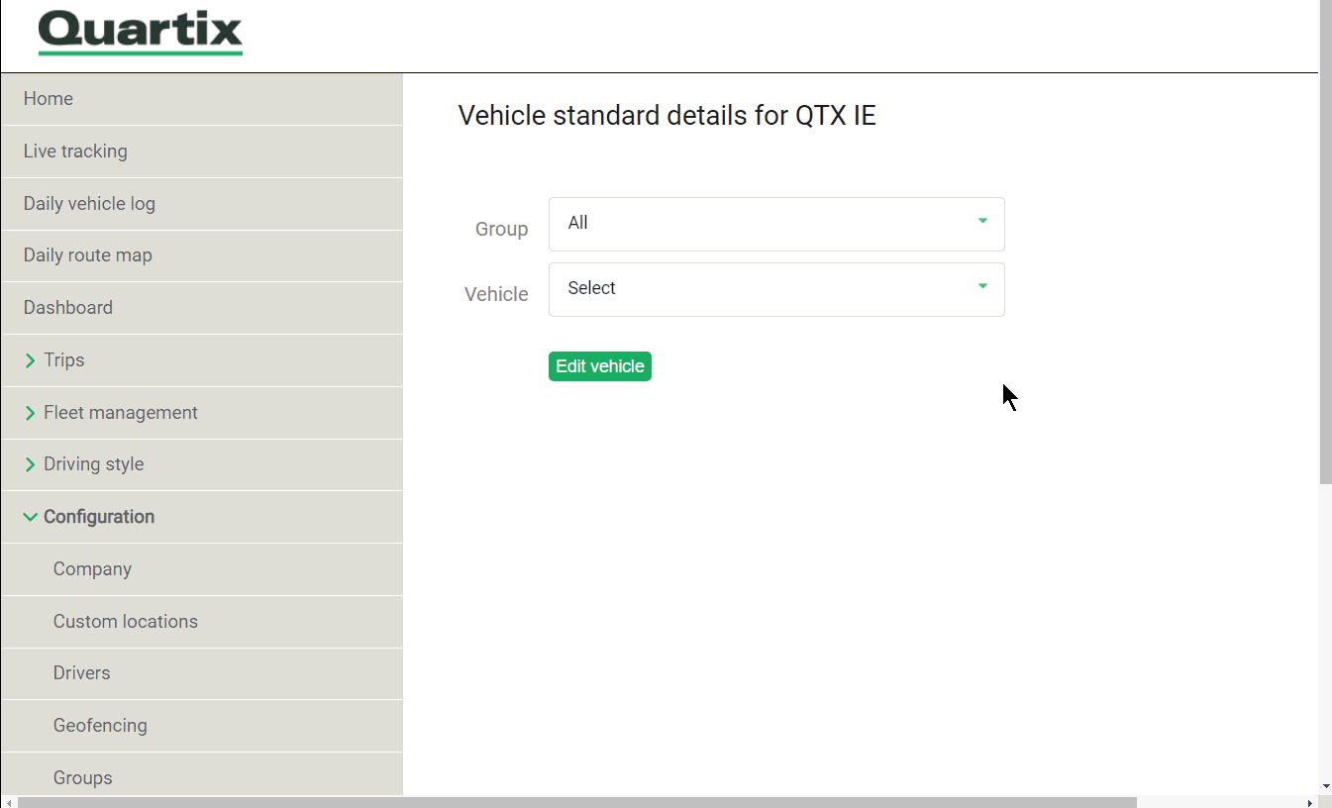Collapse the Configuration section
This screenshot has width=1332, height=808.
[202, 517]
